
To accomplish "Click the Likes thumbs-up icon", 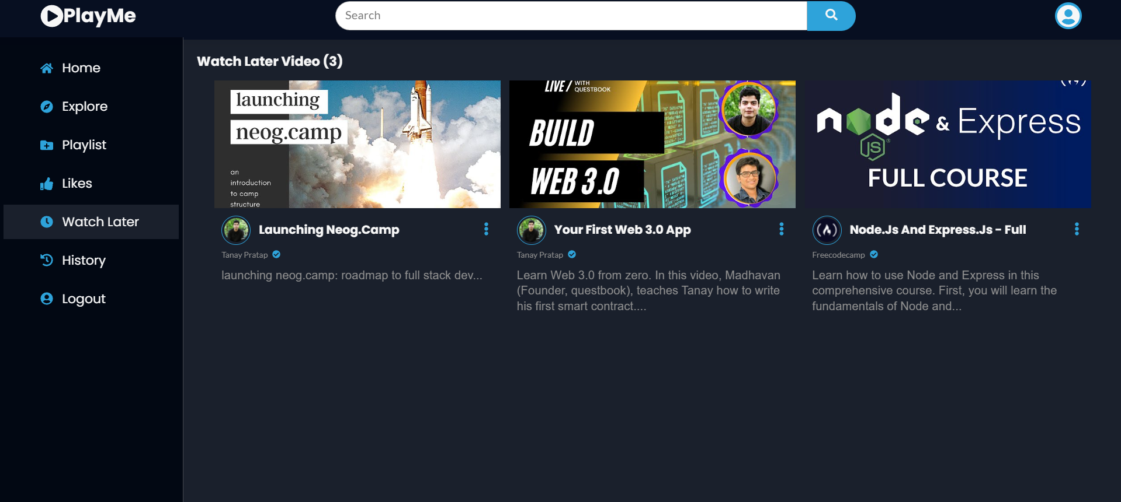I will coord(47,184).
